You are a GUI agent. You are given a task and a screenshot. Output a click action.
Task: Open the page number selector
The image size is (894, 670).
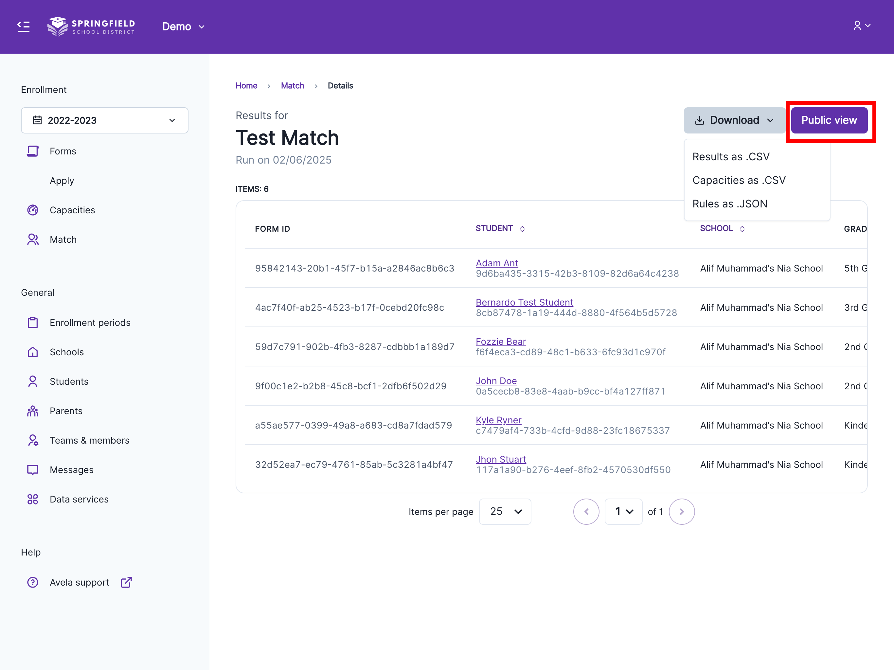pos(623,512)
